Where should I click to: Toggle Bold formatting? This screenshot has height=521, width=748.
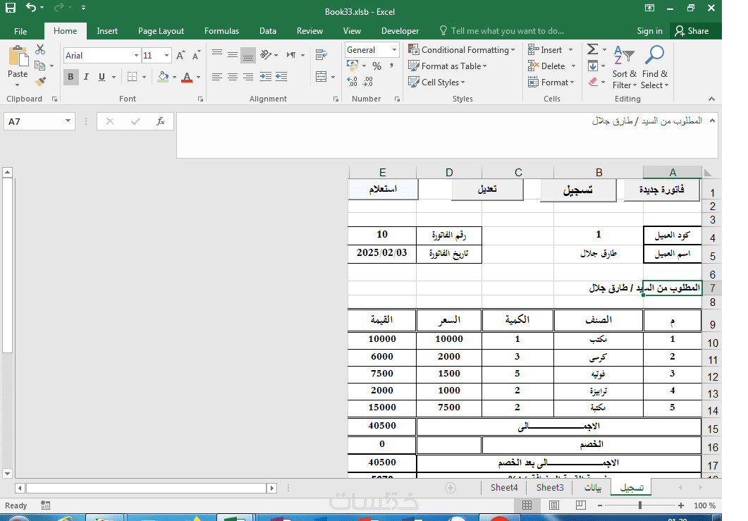(70, 77)
